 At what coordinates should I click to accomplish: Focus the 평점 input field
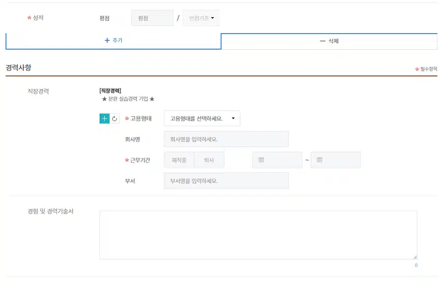(152, 18)
